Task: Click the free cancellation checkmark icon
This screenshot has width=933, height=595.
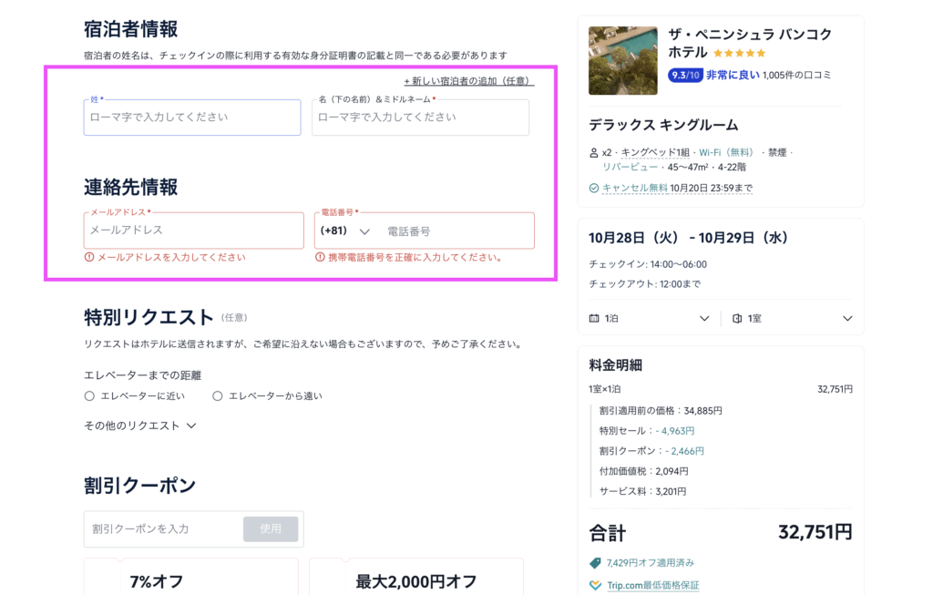Action: coord(594,189)
